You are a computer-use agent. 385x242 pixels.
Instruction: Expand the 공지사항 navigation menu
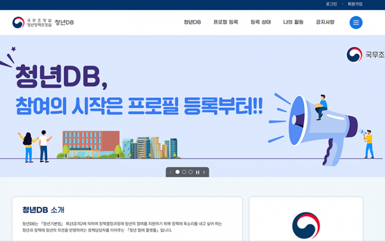[x=326, y=23]
